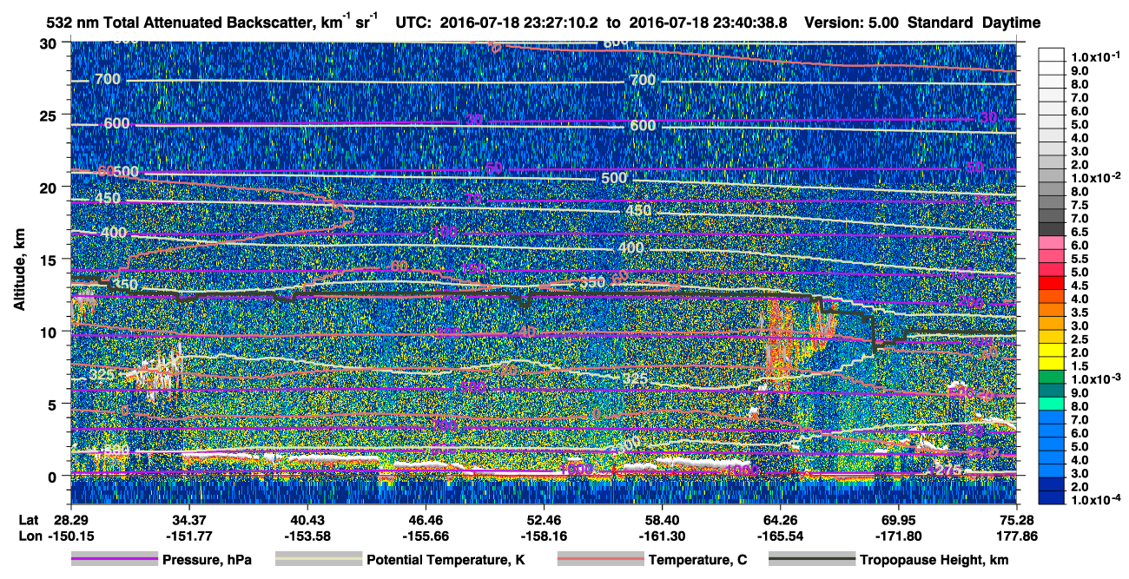Image resolution: width=1129 pixels, height=579 pixels.
Task: Click the red colorbar swatch beside '4.5'
Action: [1052, 284]
